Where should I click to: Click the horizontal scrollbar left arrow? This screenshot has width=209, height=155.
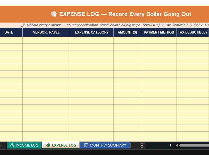tap(177, 145)
